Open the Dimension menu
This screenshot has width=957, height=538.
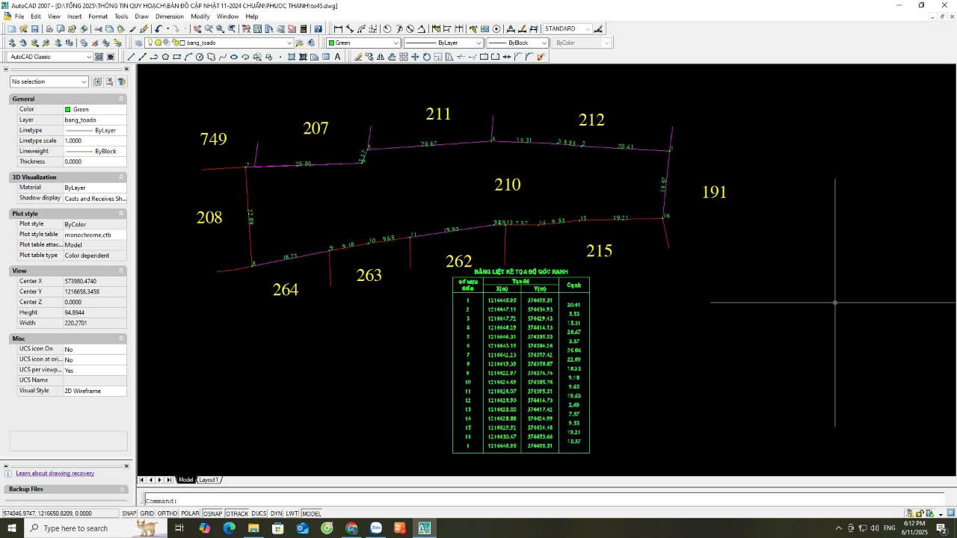pos(170,16)
